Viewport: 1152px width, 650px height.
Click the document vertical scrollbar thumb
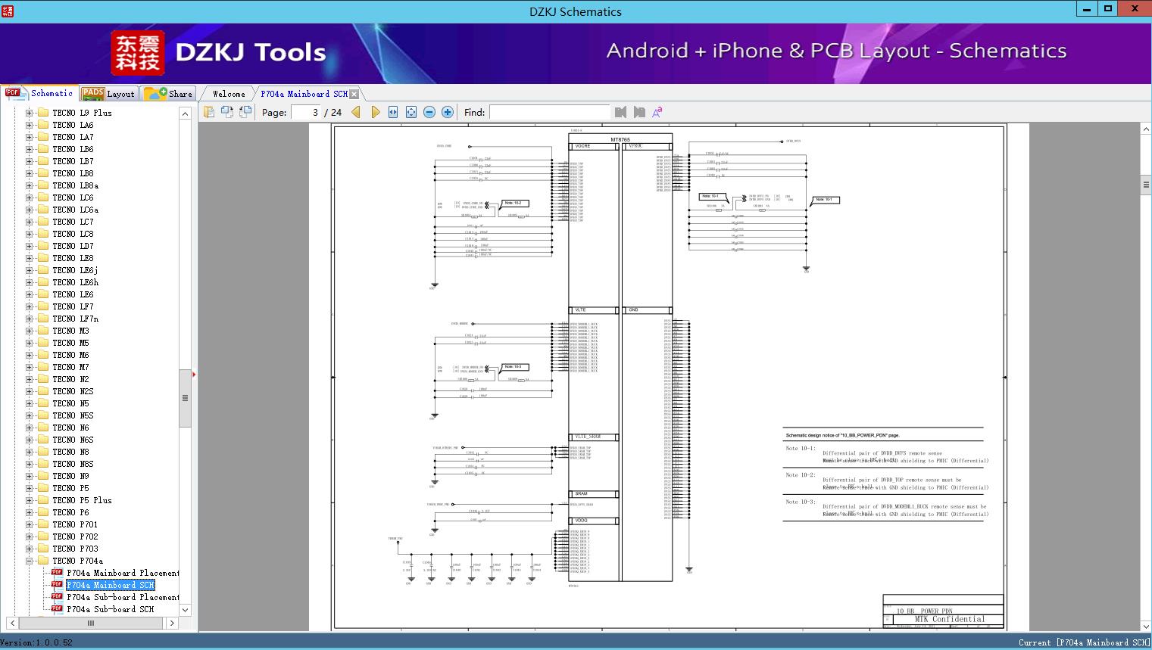[1146, 184]
